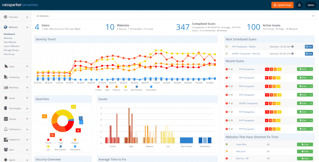The height and width of the screenshot is (162, 319).
Task: Click the Reporting bar chart icon
Action: (6, 87)
